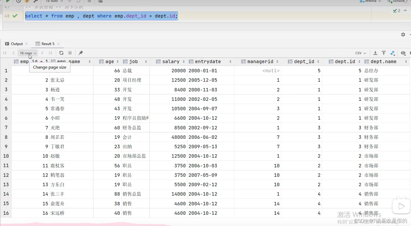Select row number 1 in the grid
Screen dimensions: 411x226
point(6,71)
